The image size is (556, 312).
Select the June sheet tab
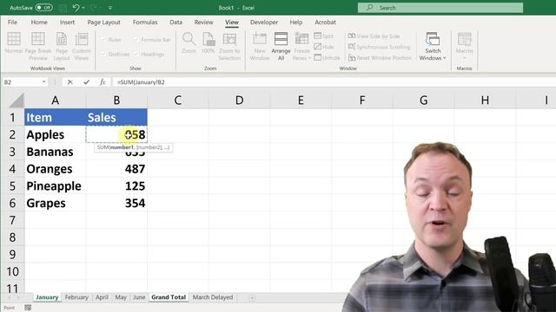pos(139,297)
